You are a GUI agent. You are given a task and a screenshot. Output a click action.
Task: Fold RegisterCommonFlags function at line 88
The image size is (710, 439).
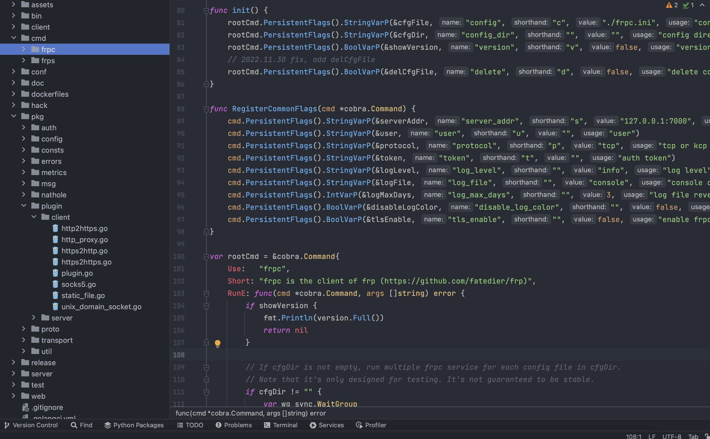pos(206,109)
